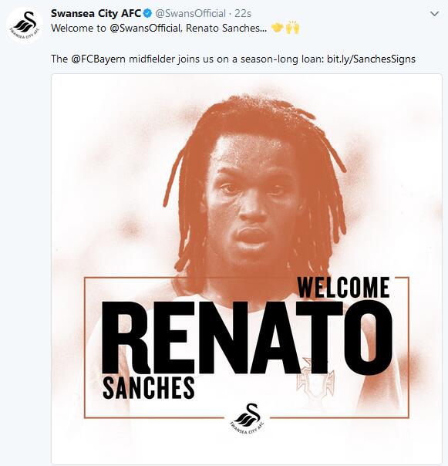
Task: Click the SANCHES text in the graphic
Action: (149, 388)
